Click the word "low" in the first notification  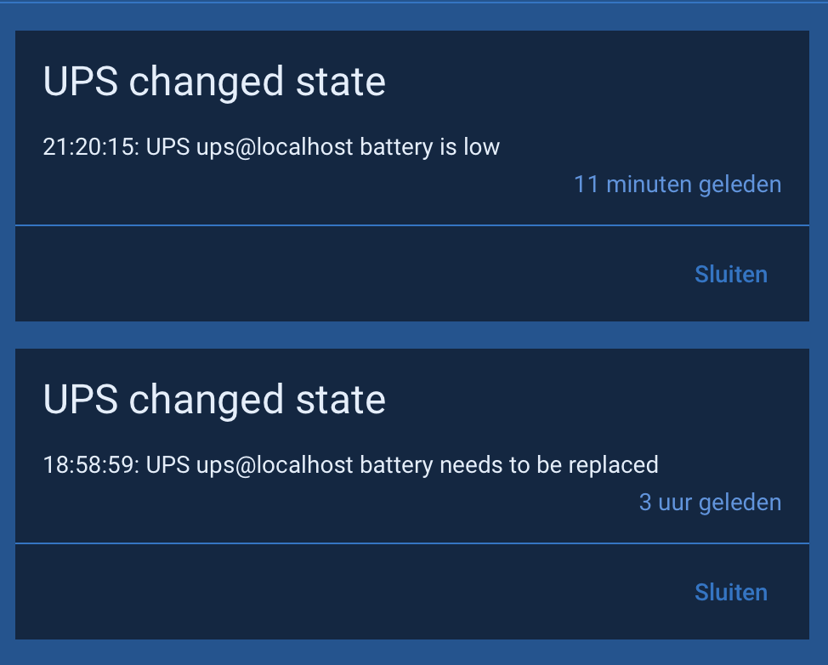[481, 147]
